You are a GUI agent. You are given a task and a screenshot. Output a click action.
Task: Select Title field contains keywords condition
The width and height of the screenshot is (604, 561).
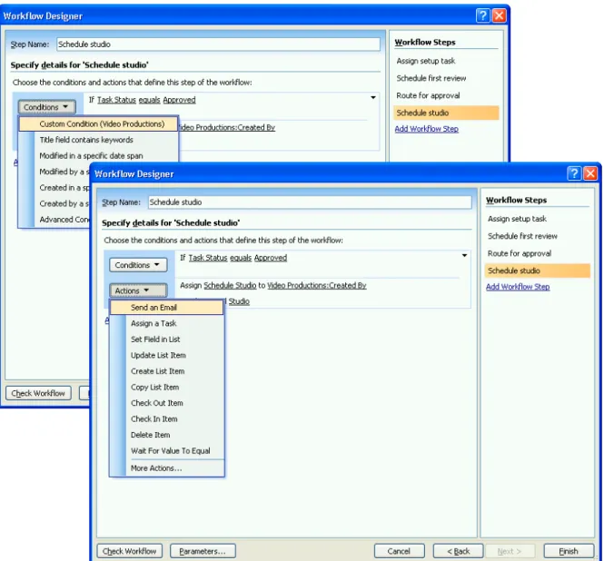coord(98,140)
